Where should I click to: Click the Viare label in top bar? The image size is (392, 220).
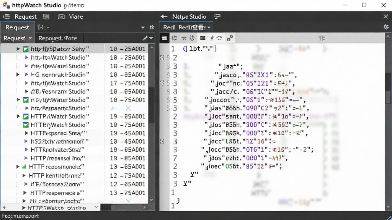click(x=76, y=17)
